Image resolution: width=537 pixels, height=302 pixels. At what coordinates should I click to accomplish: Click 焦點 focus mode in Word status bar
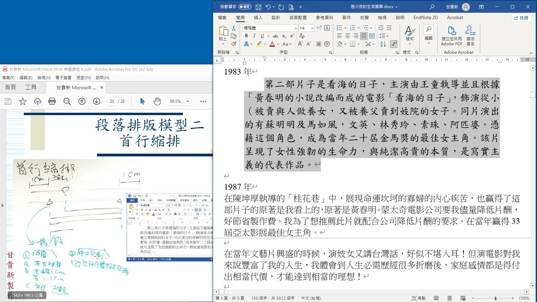(419, 298)
